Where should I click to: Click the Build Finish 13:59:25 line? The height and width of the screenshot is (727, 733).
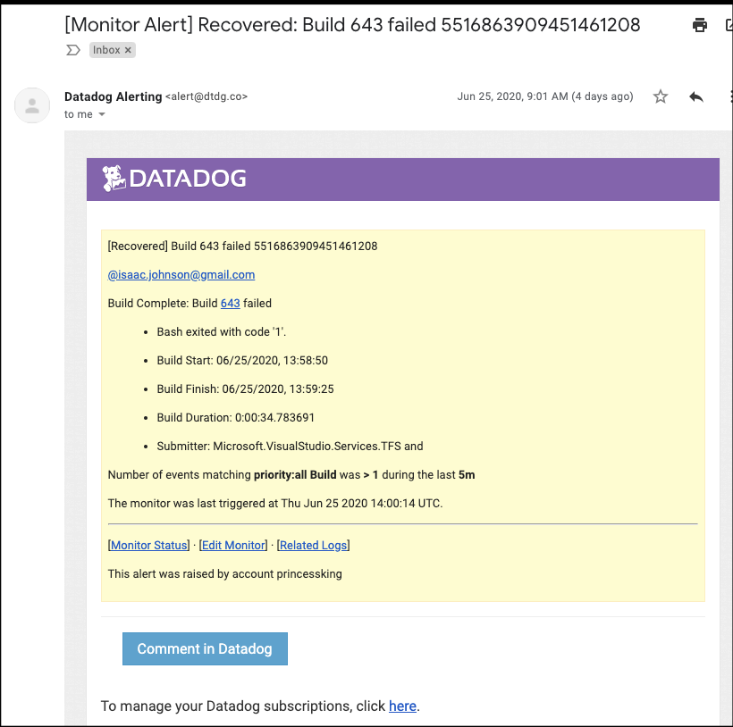point(245,389)
